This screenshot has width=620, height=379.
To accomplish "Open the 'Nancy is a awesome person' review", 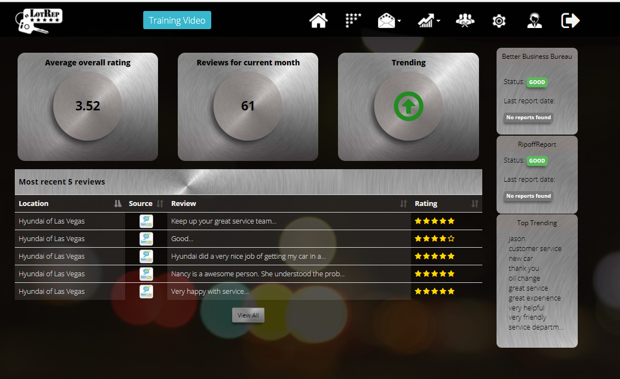I will coord(258,274).
